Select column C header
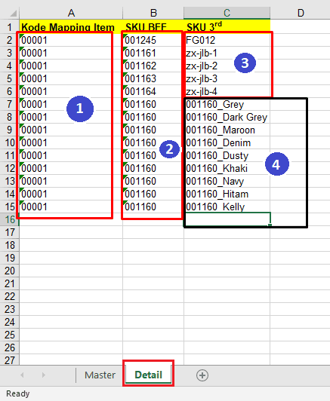This screenshot has height=401, width=330. pos(227,13)
